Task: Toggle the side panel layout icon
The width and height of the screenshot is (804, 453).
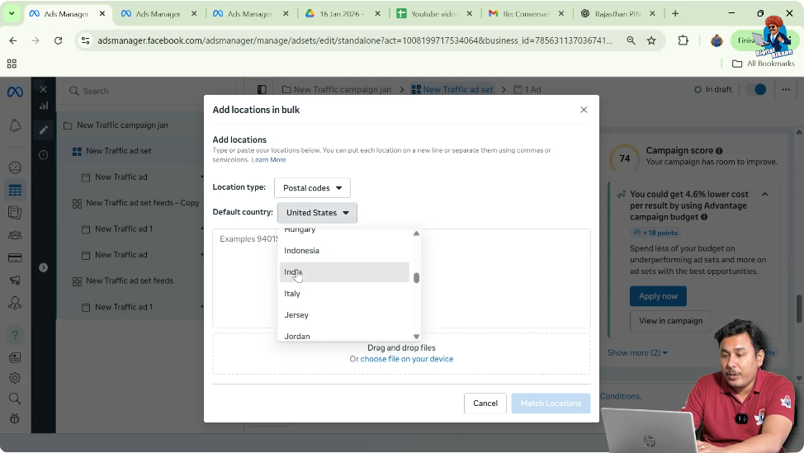Action: 262,89
